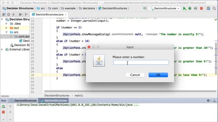This screenshot has height=122, width=218.
Task: Hide the project tool window icon
Action: 27,14
